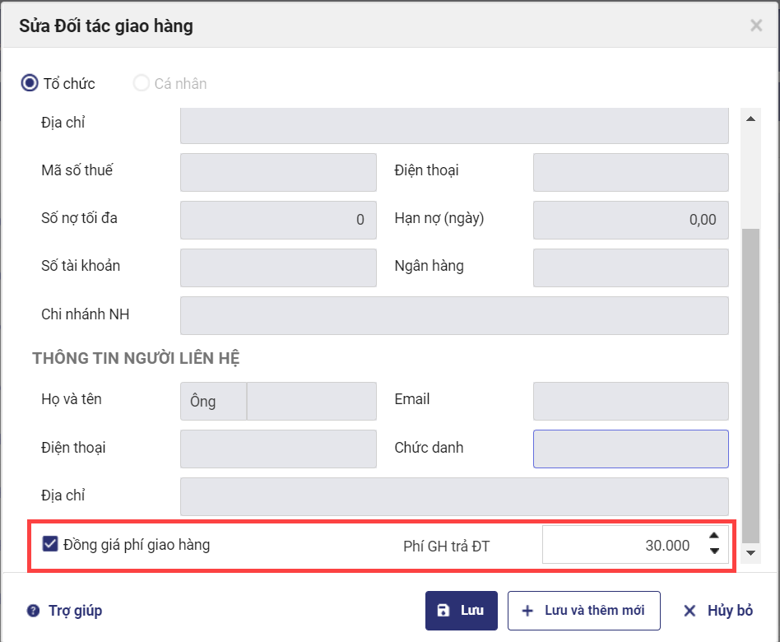The height and width of the screenshot is (642, 780).
Task: Click the Trợ giúp question mark icon
Action: pyautogui.click(x=33, y=611)
